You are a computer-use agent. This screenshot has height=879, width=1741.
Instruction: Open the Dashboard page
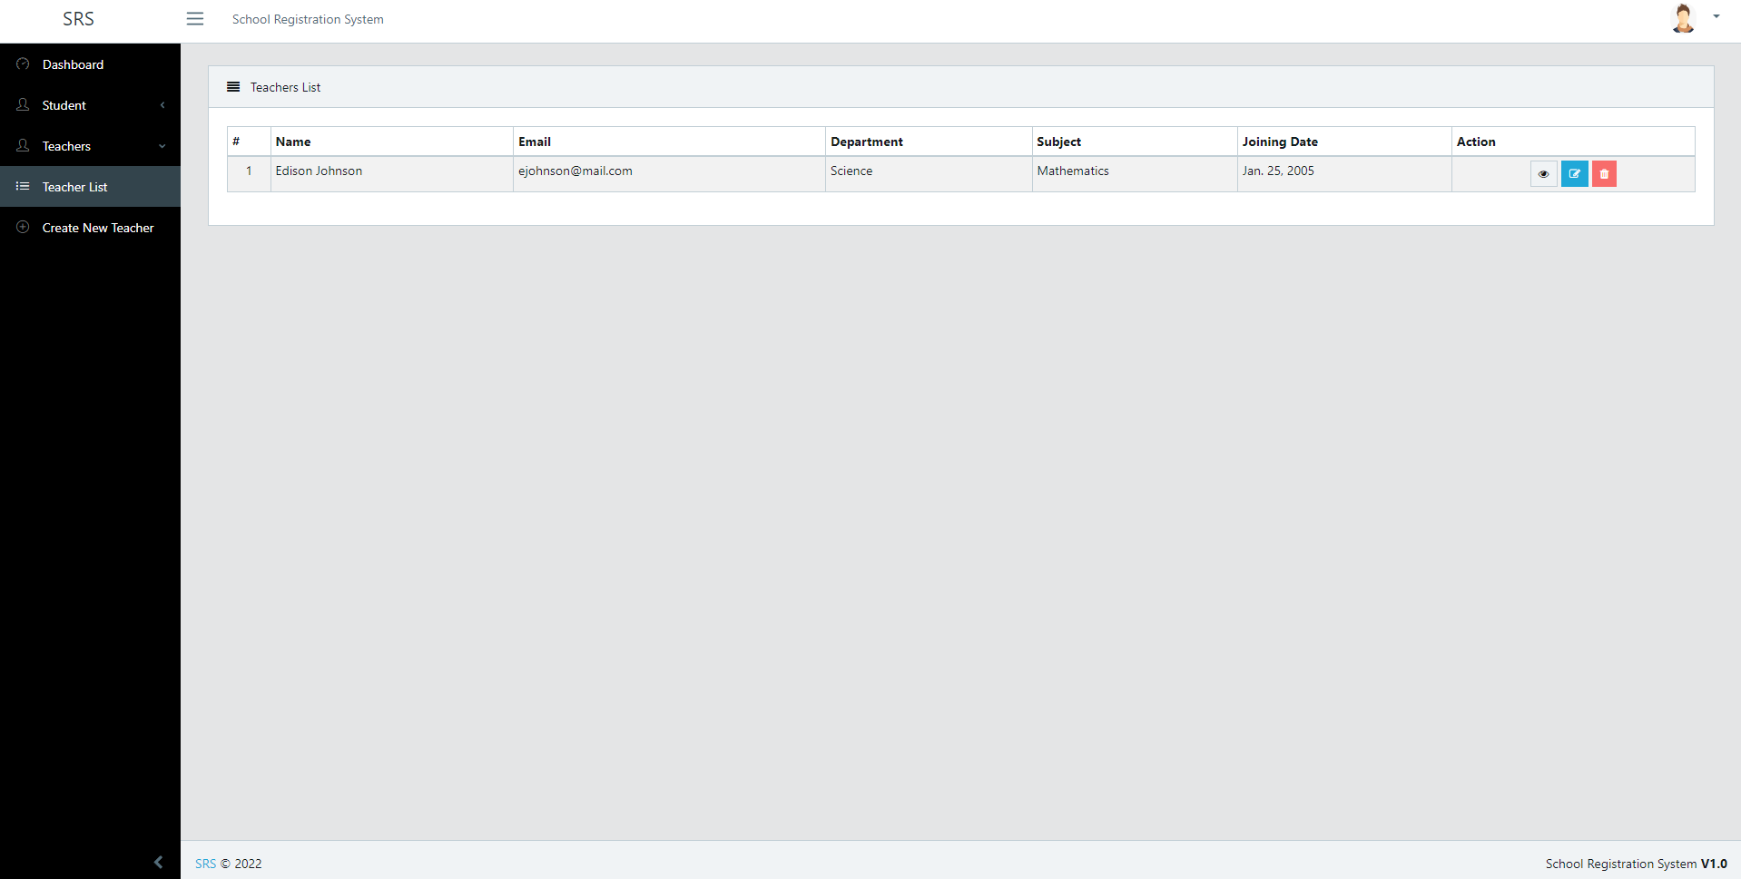(x=73, y=64)
